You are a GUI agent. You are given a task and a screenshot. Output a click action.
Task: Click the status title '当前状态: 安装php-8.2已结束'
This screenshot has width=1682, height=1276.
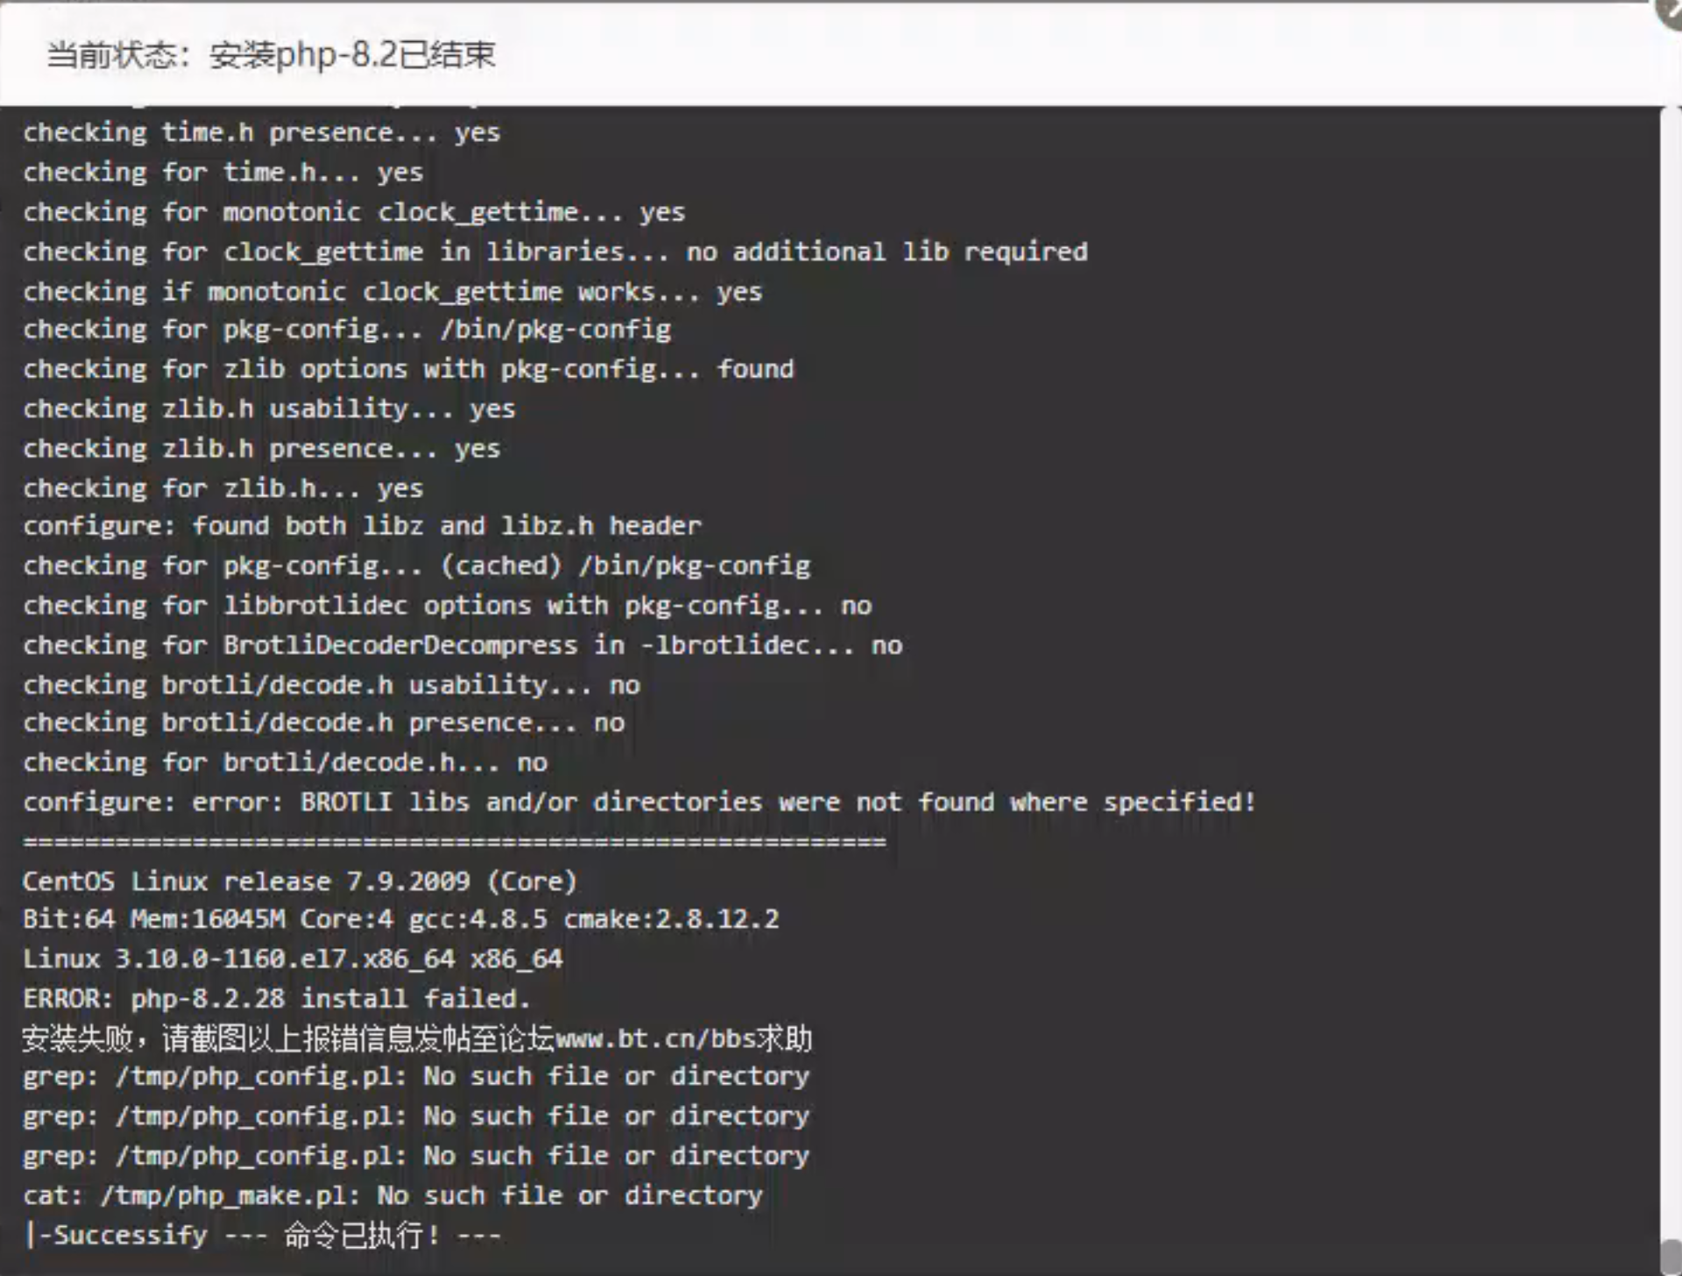(x=271, y=55)
